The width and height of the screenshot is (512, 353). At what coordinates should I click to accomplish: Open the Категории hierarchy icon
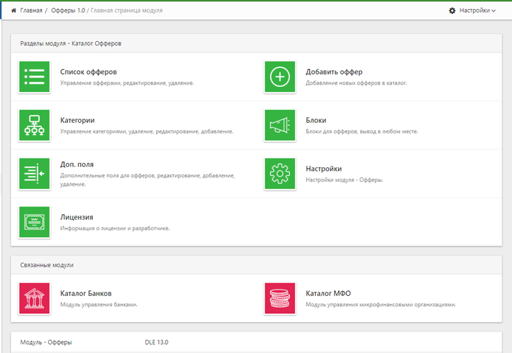(34, 126)
